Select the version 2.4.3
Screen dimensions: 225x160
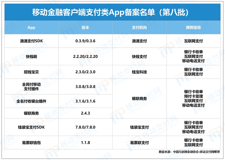[x=85, y=113]
